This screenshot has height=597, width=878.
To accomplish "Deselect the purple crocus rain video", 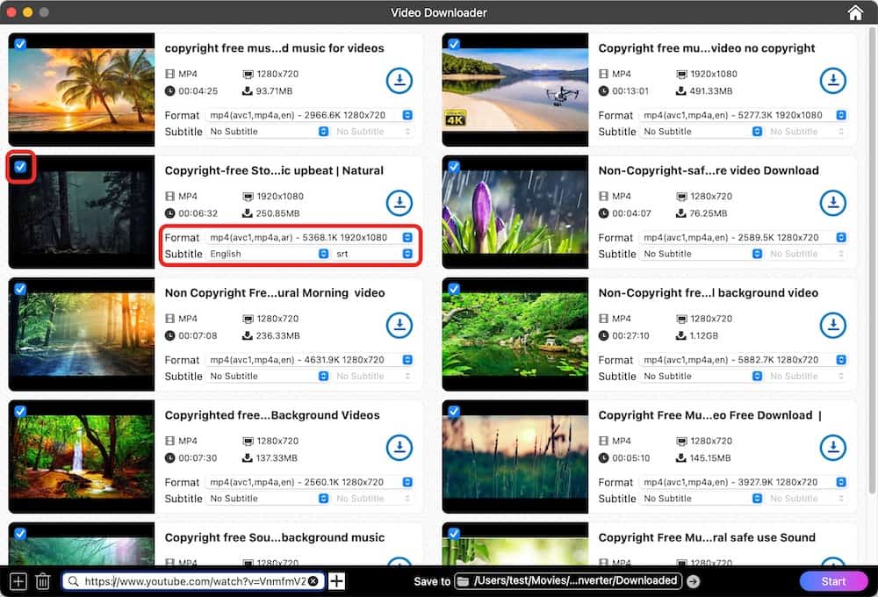I will point(454,166).
